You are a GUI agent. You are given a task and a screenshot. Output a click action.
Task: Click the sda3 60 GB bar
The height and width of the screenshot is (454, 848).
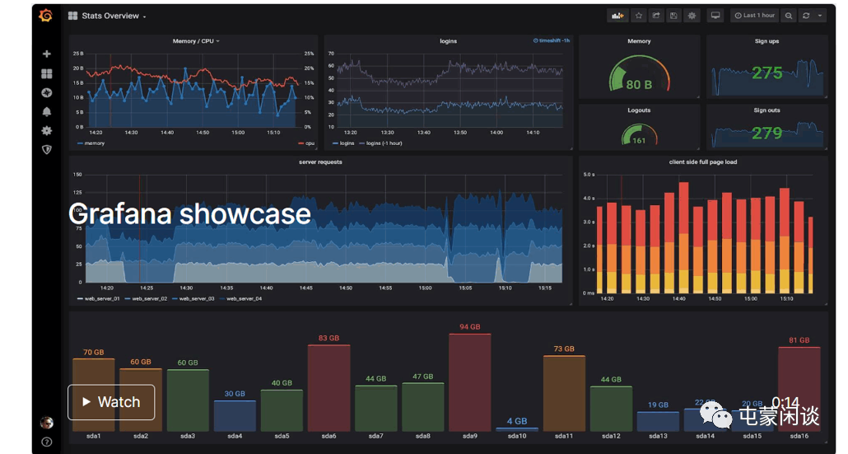(x=188, y=400)
